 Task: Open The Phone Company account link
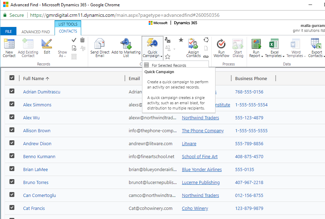coord(203,131)
